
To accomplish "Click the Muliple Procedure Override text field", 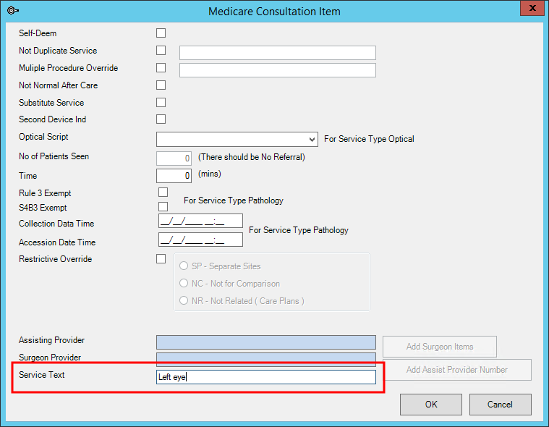I will 278,70.
